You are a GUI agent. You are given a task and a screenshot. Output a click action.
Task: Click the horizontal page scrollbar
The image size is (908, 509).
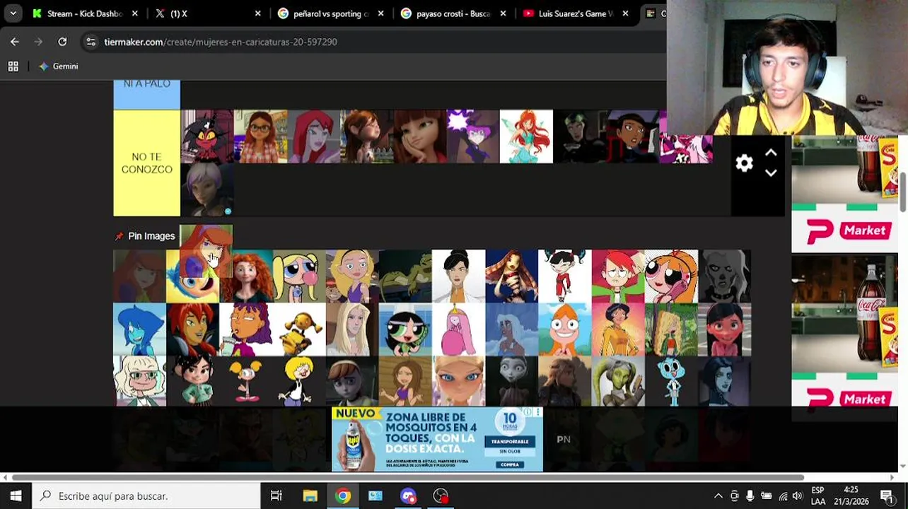coord(407,477)
